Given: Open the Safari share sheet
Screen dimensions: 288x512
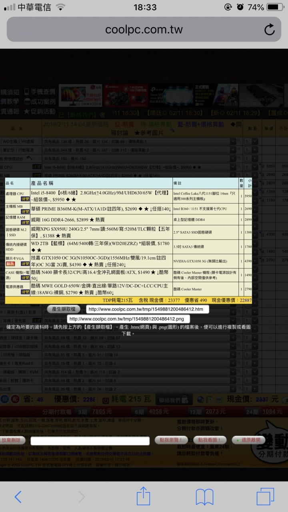Looking at the screenshot, I should coord(143,496).
